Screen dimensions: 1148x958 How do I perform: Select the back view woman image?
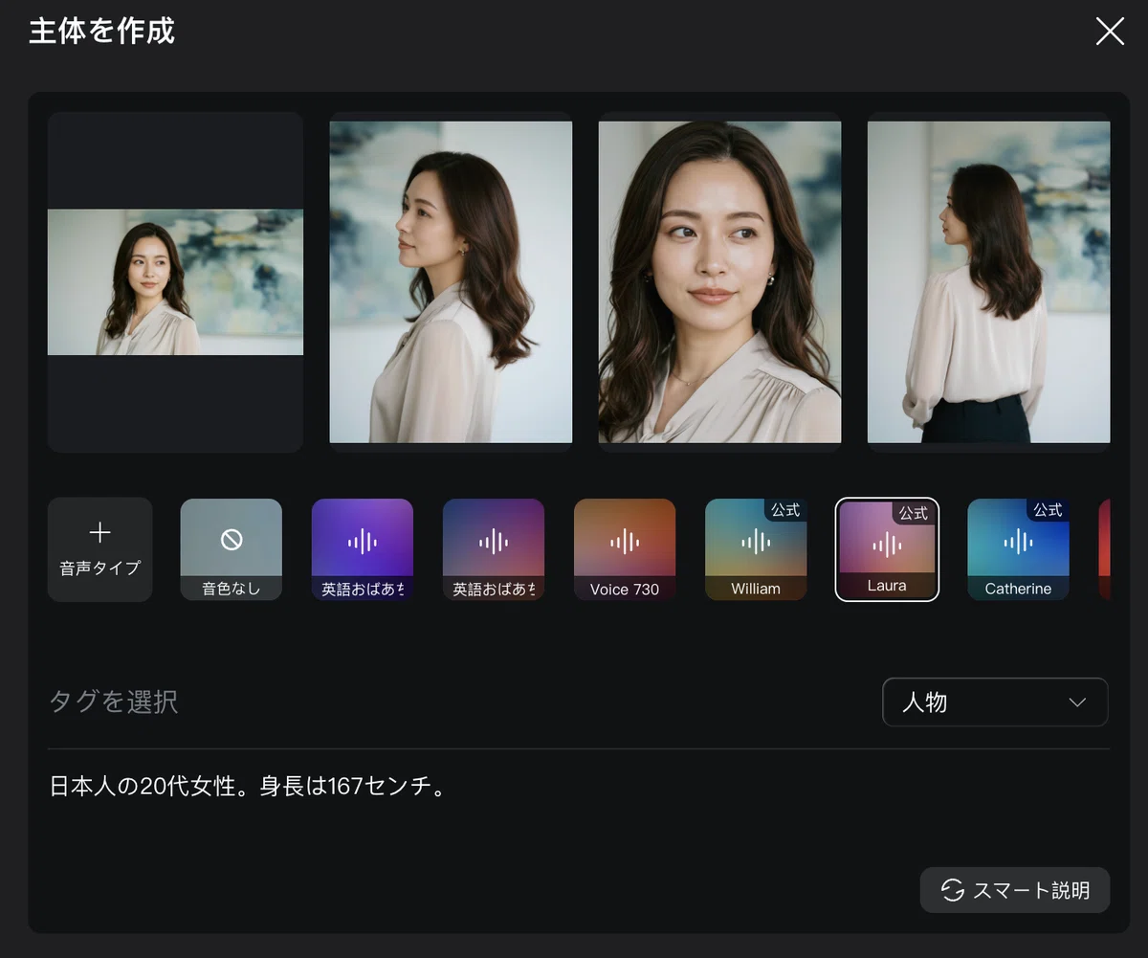(988, 281)
